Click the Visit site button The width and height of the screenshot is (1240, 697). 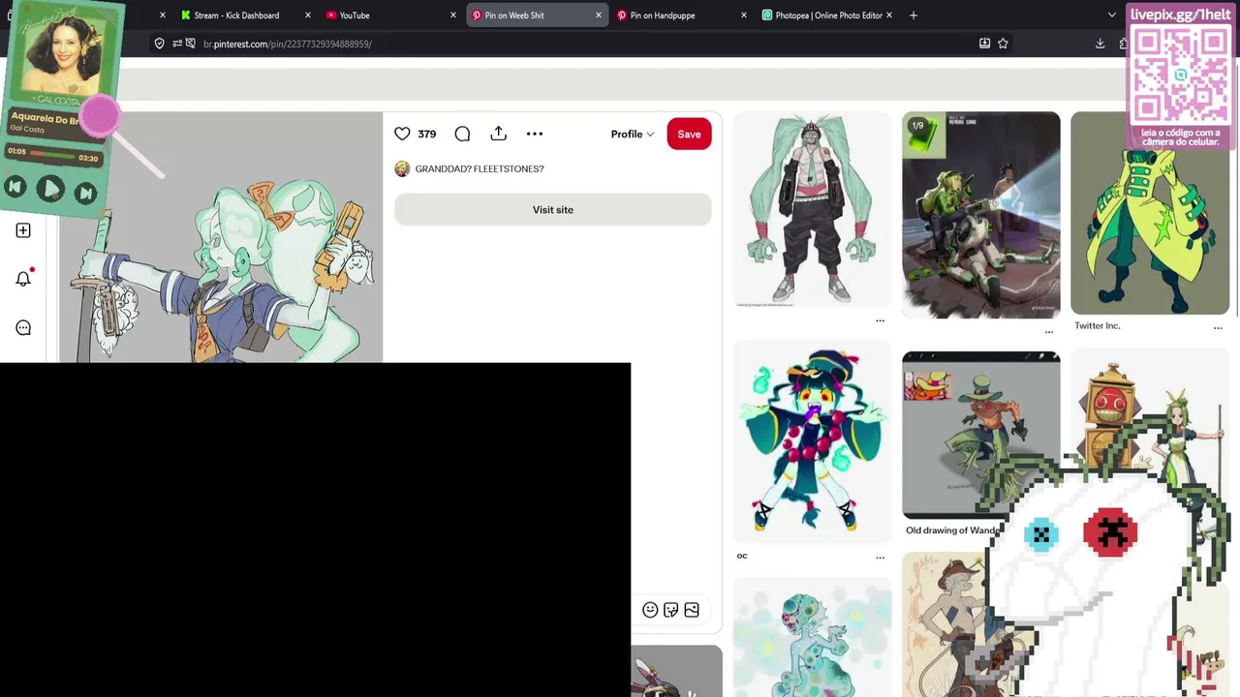553,209
